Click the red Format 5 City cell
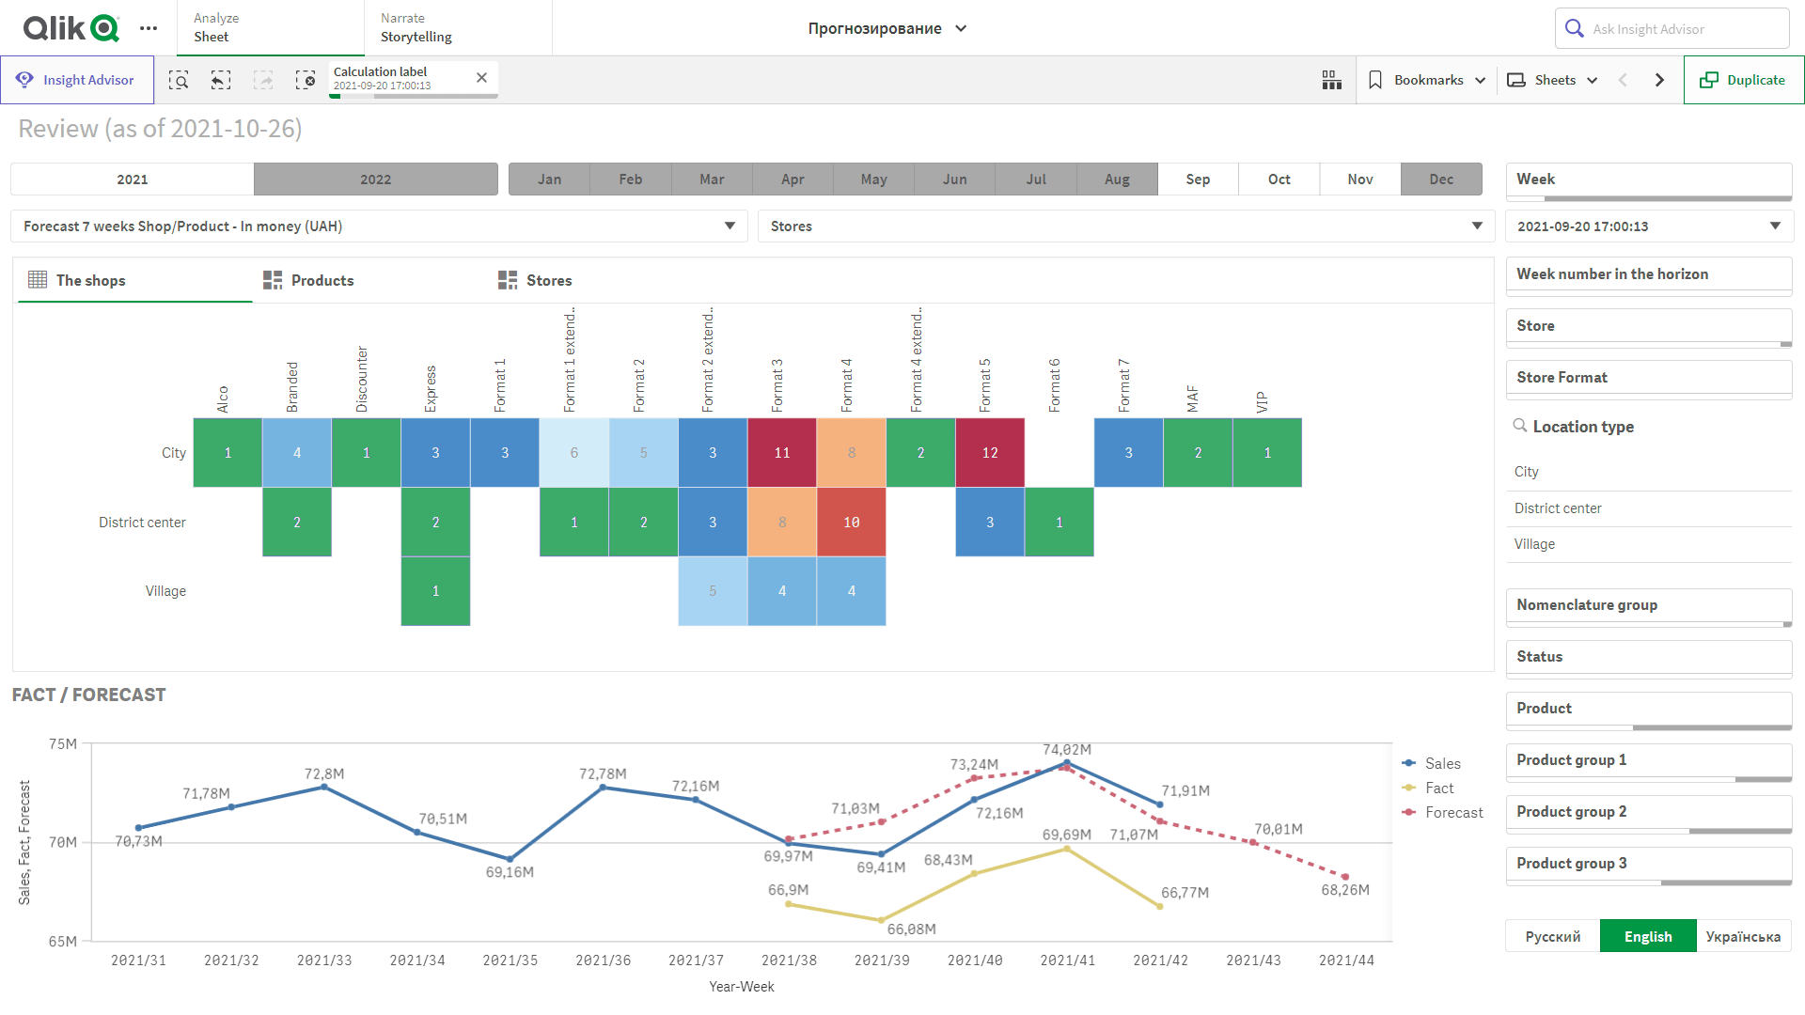 click(x=989, y=453)
